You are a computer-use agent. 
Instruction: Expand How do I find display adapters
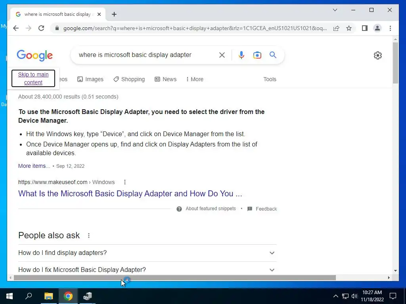click(x=147, y=253)
